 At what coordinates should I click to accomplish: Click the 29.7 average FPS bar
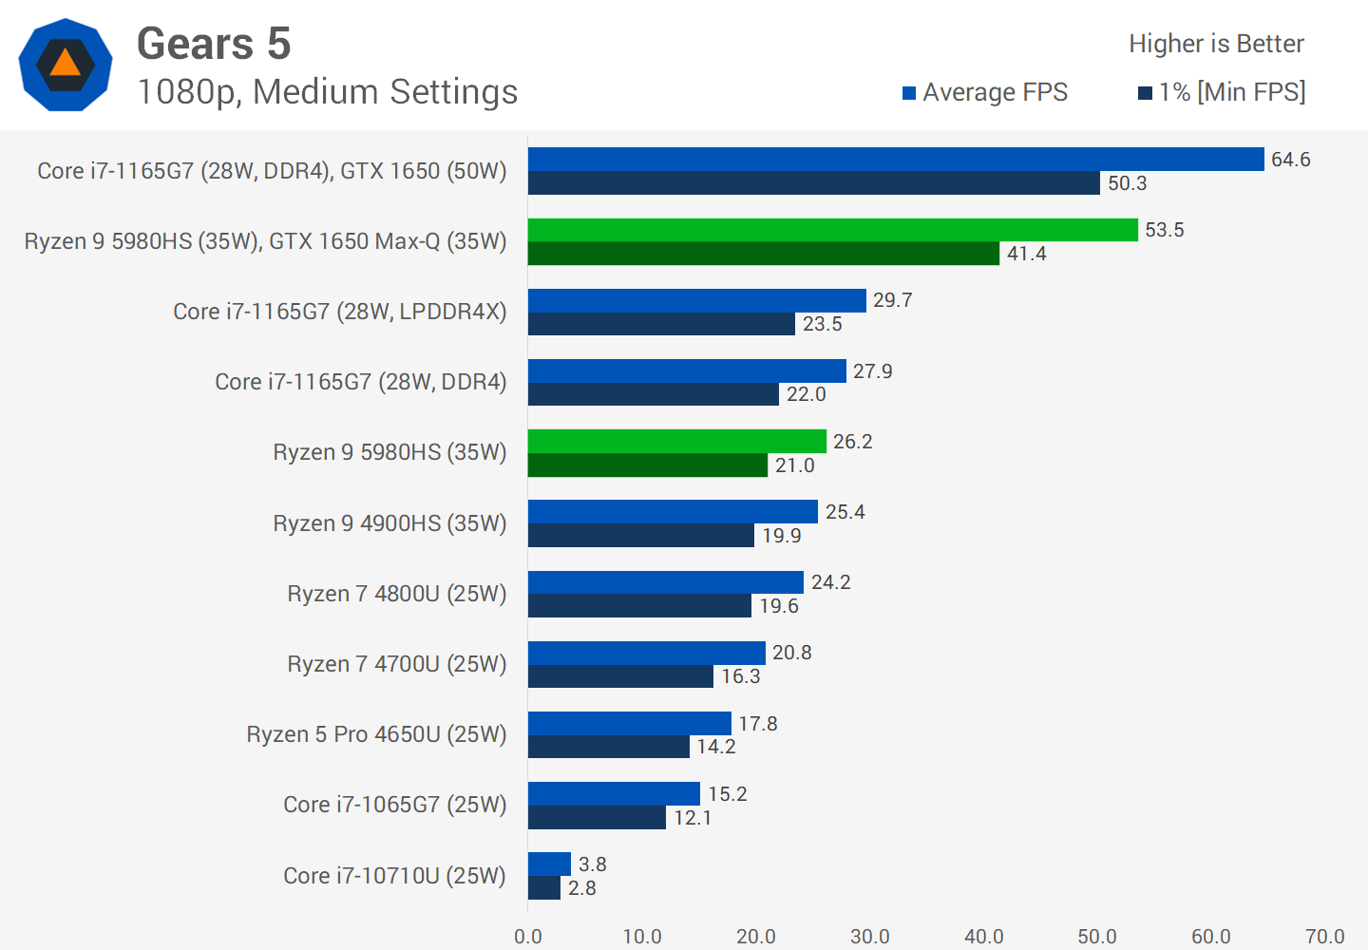coord(697,300)
